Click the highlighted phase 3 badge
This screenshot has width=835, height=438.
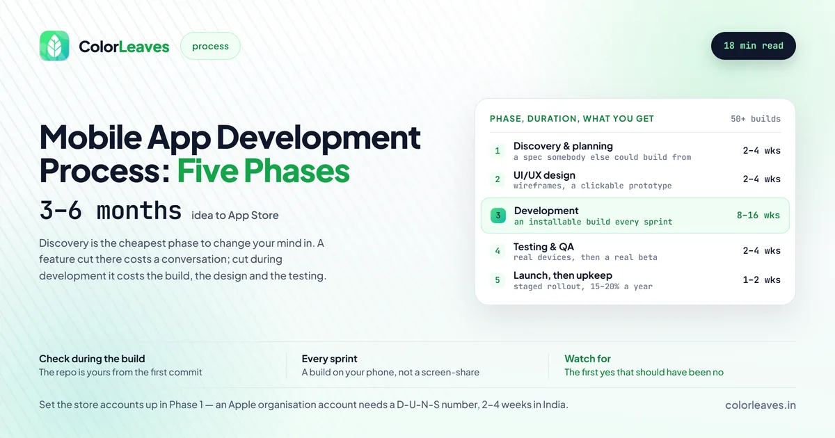[498, 216]
